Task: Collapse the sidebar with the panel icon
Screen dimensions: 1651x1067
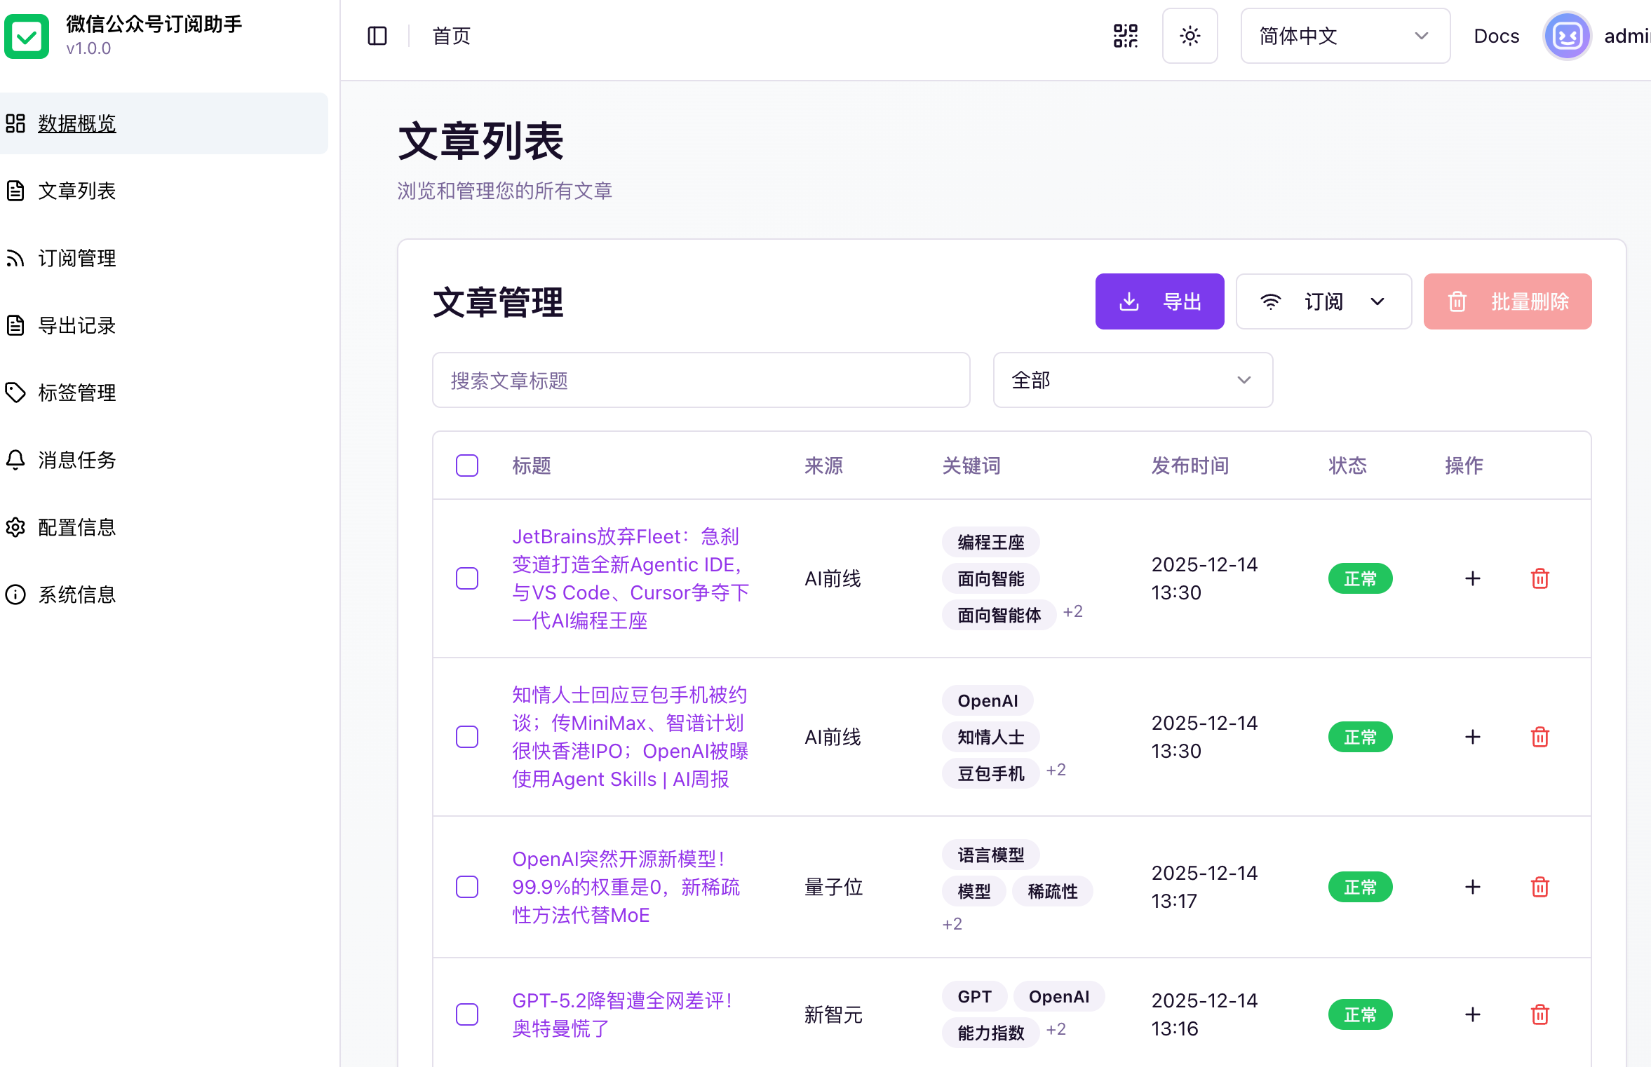Action: 377,36
